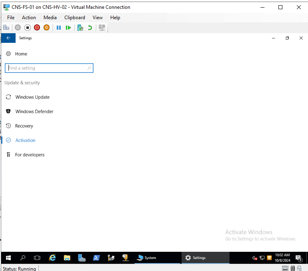
Task: Click the Recovery clock-arrow icon
Action: pyautogui.click(x=8, y=126)
